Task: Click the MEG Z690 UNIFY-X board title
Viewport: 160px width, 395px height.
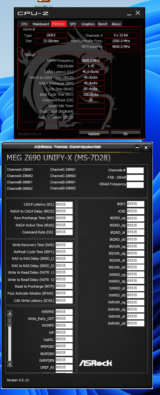Action: pyautogui.click(x=58, y=158)
